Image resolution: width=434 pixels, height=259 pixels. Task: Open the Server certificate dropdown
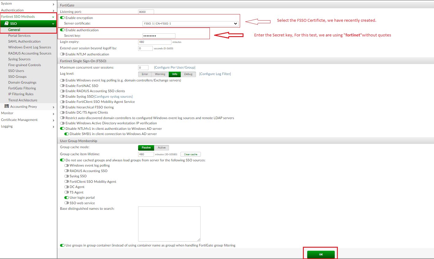coord(190,24)
